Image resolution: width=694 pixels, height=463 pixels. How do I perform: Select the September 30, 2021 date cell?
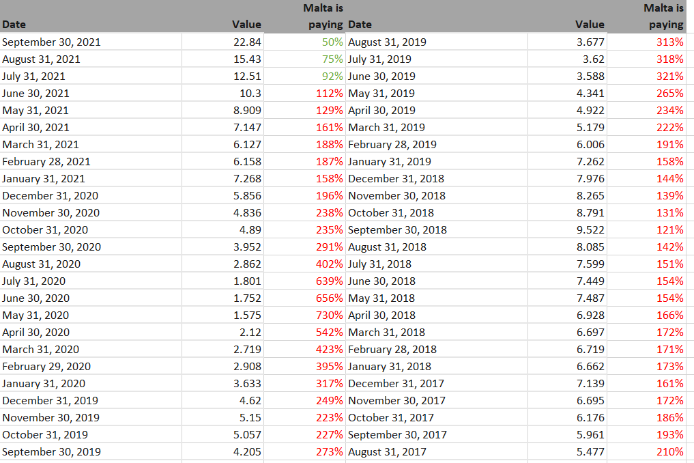tap(51, 42)
